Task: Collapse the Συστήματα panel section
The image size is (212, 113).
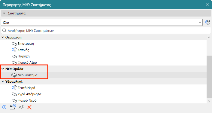Action: point(4,13)
